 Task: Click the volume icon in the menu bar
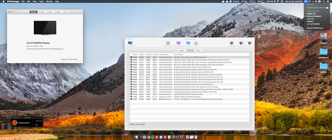pos(306,1)
